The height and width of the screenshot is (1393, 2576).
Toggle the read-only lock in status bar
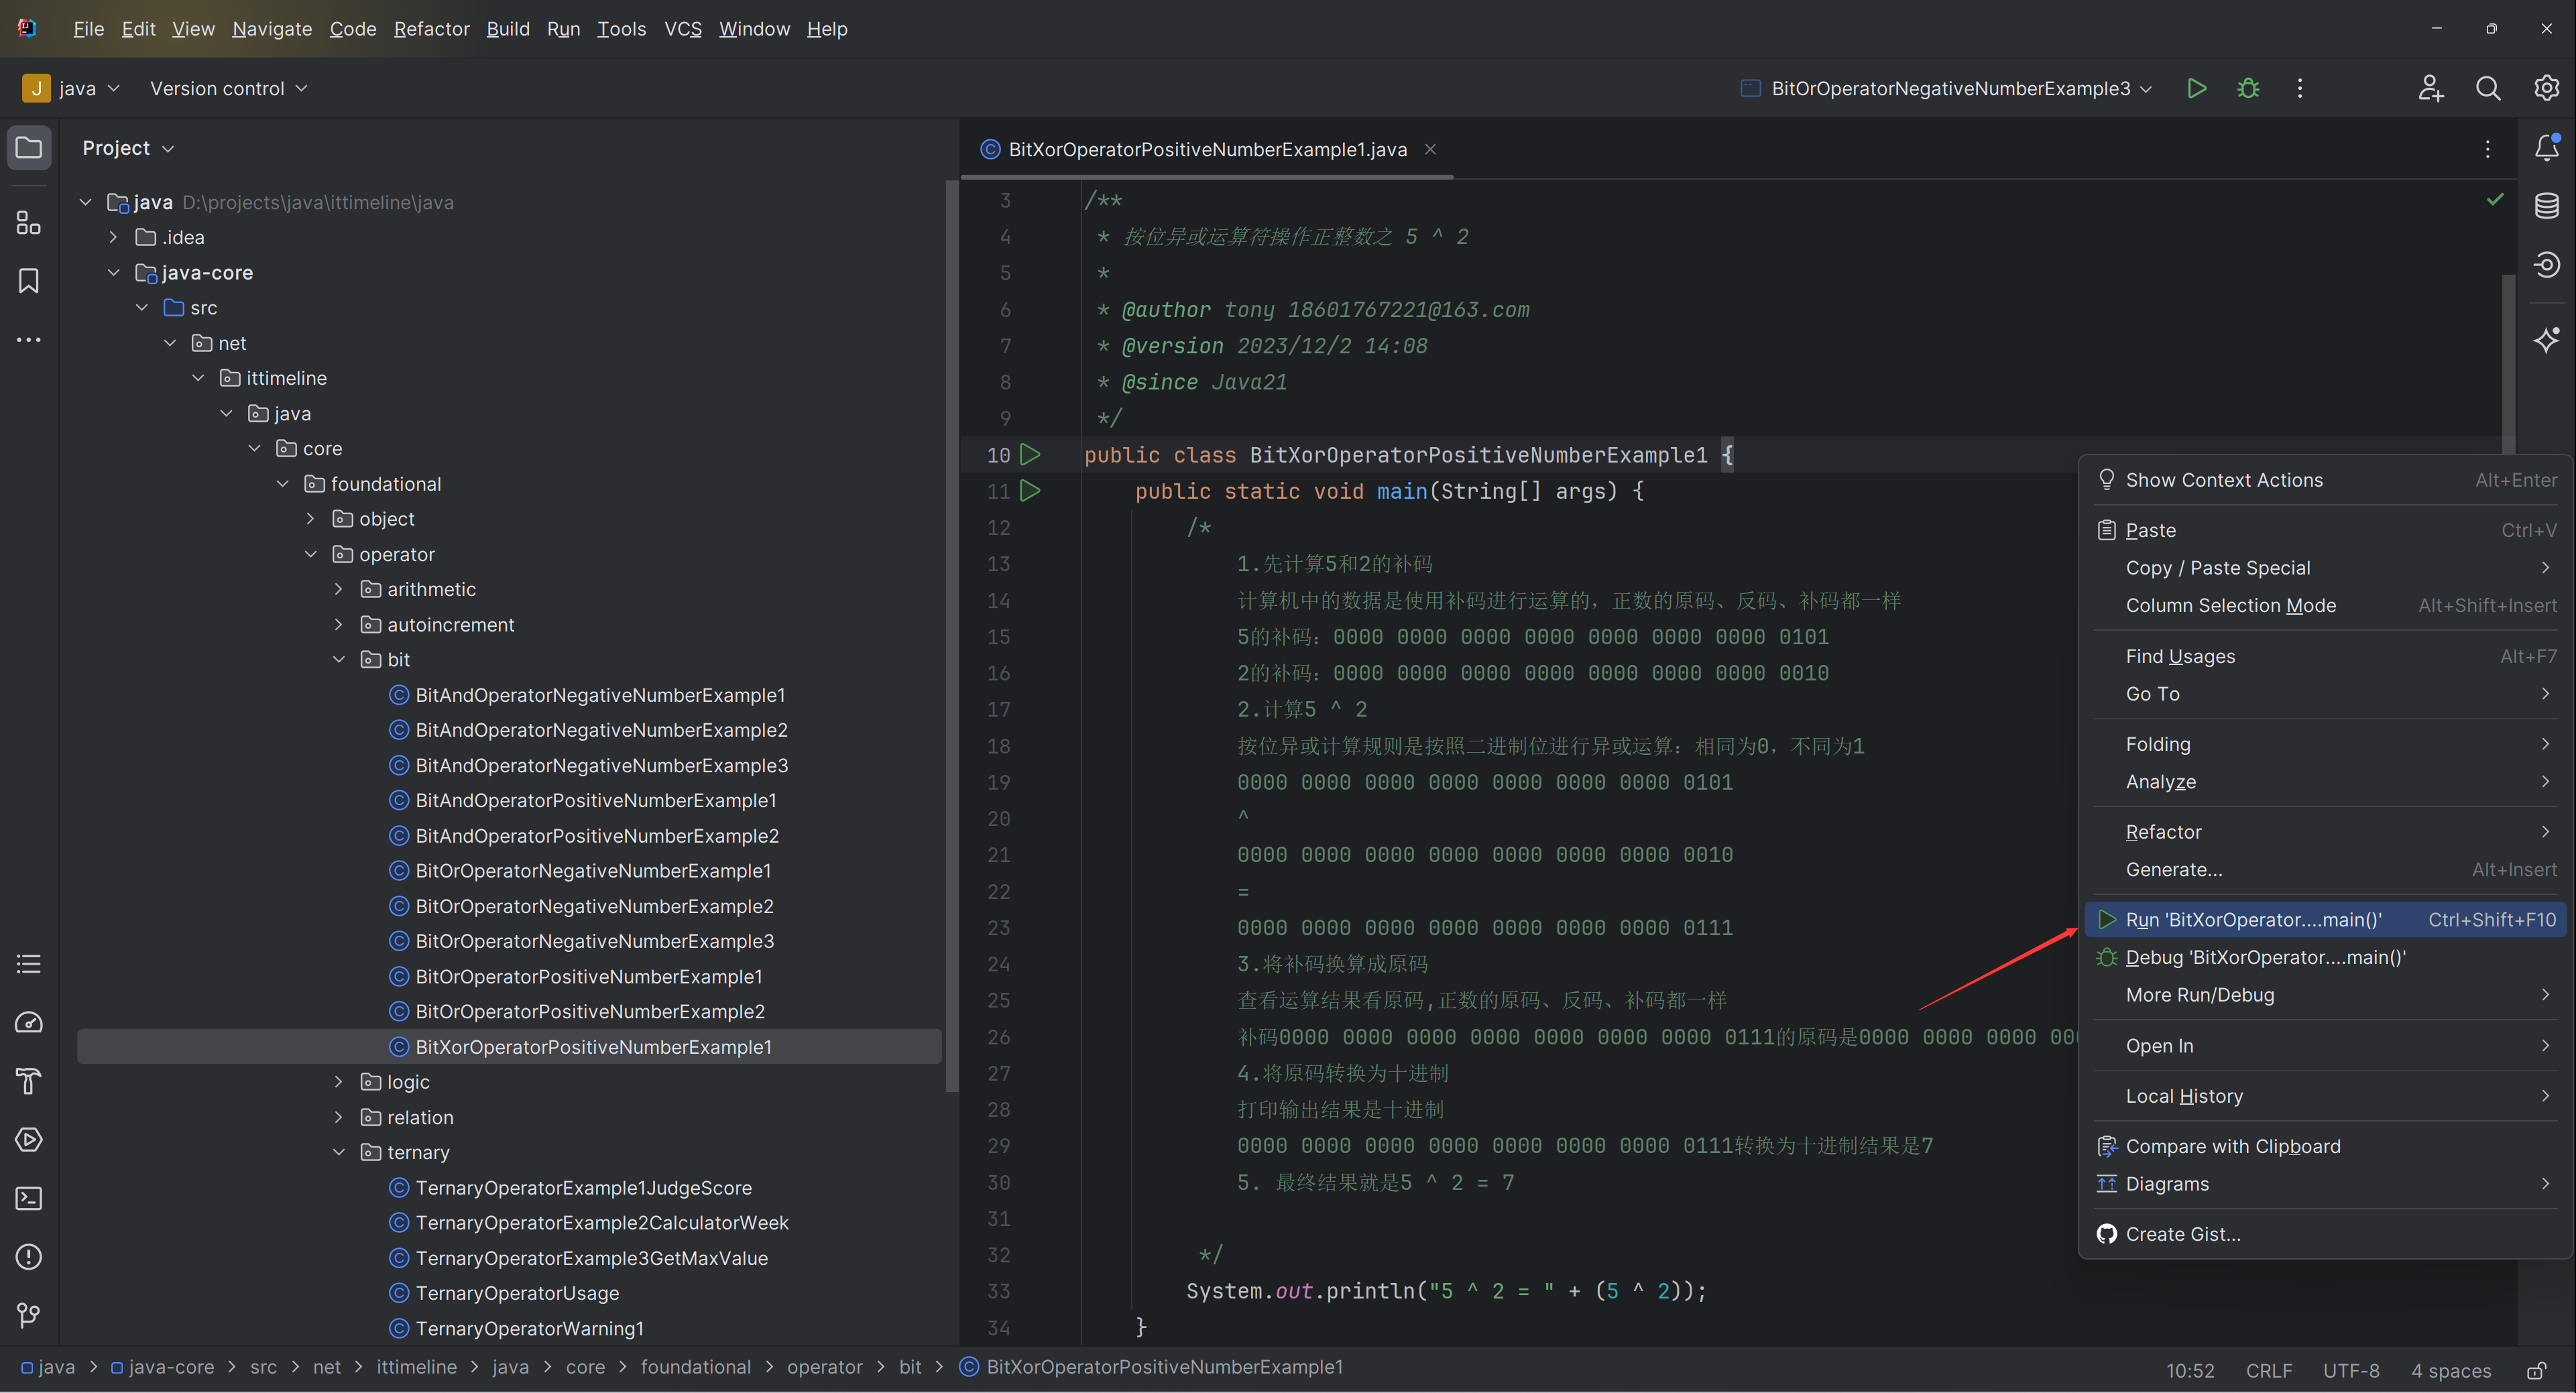pos(2536,1370)
